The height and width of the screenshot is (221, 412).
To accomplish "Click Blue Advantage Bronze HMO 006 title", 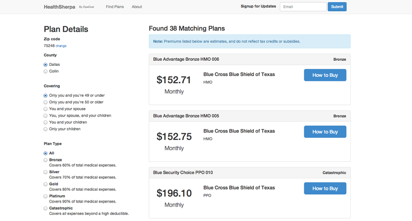I will 186,59.
